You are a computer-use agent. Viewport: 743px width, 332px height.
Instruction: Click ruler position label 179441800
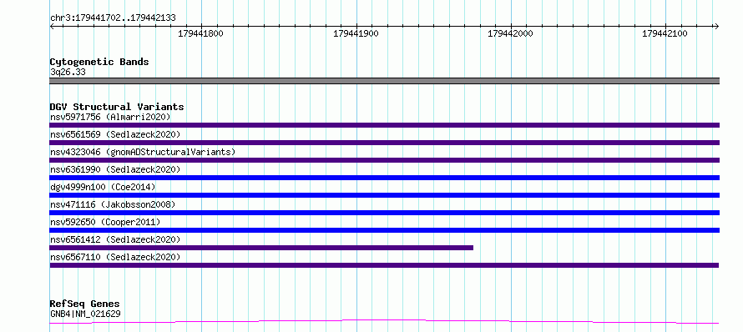tap(200, 33)
